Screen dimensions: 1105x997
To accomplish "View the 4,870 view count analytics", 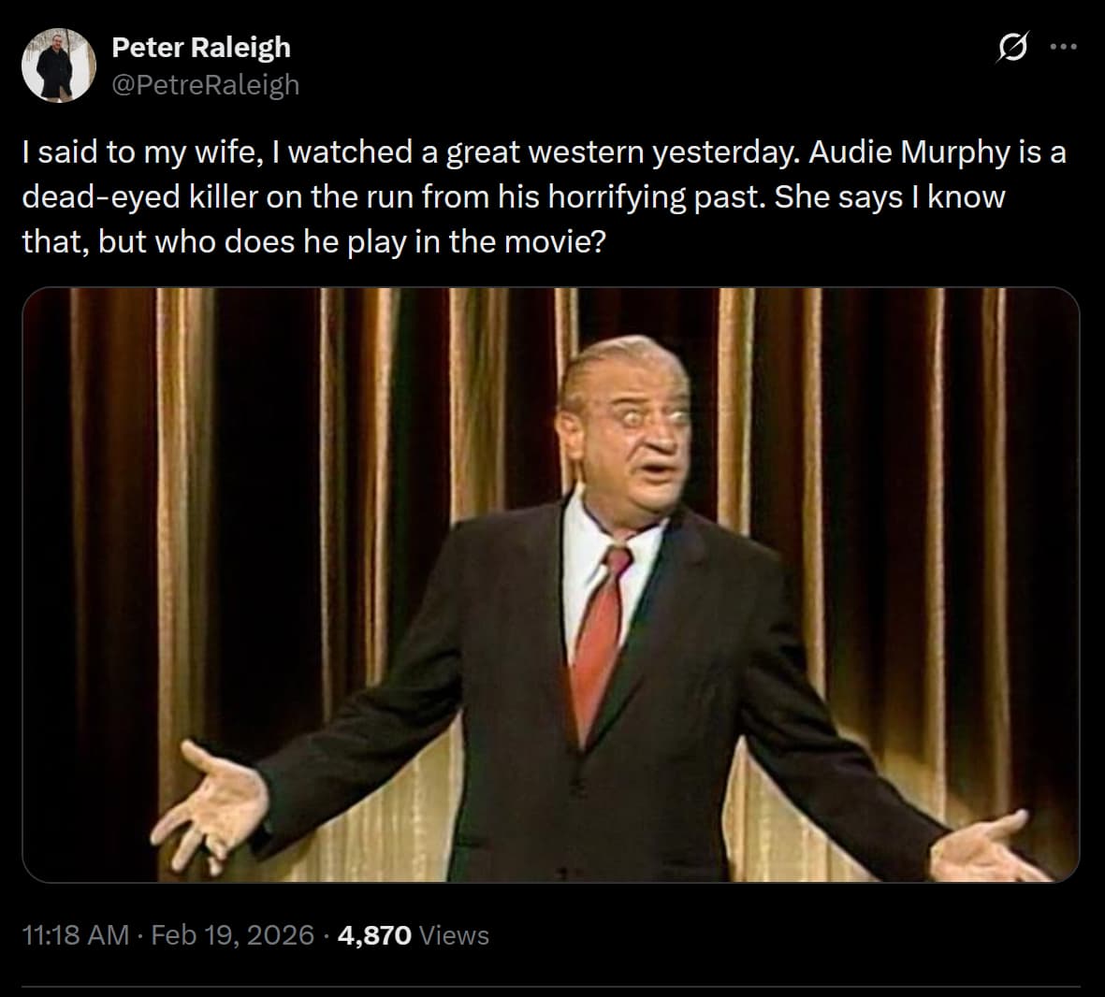I will tap(374, 934).
